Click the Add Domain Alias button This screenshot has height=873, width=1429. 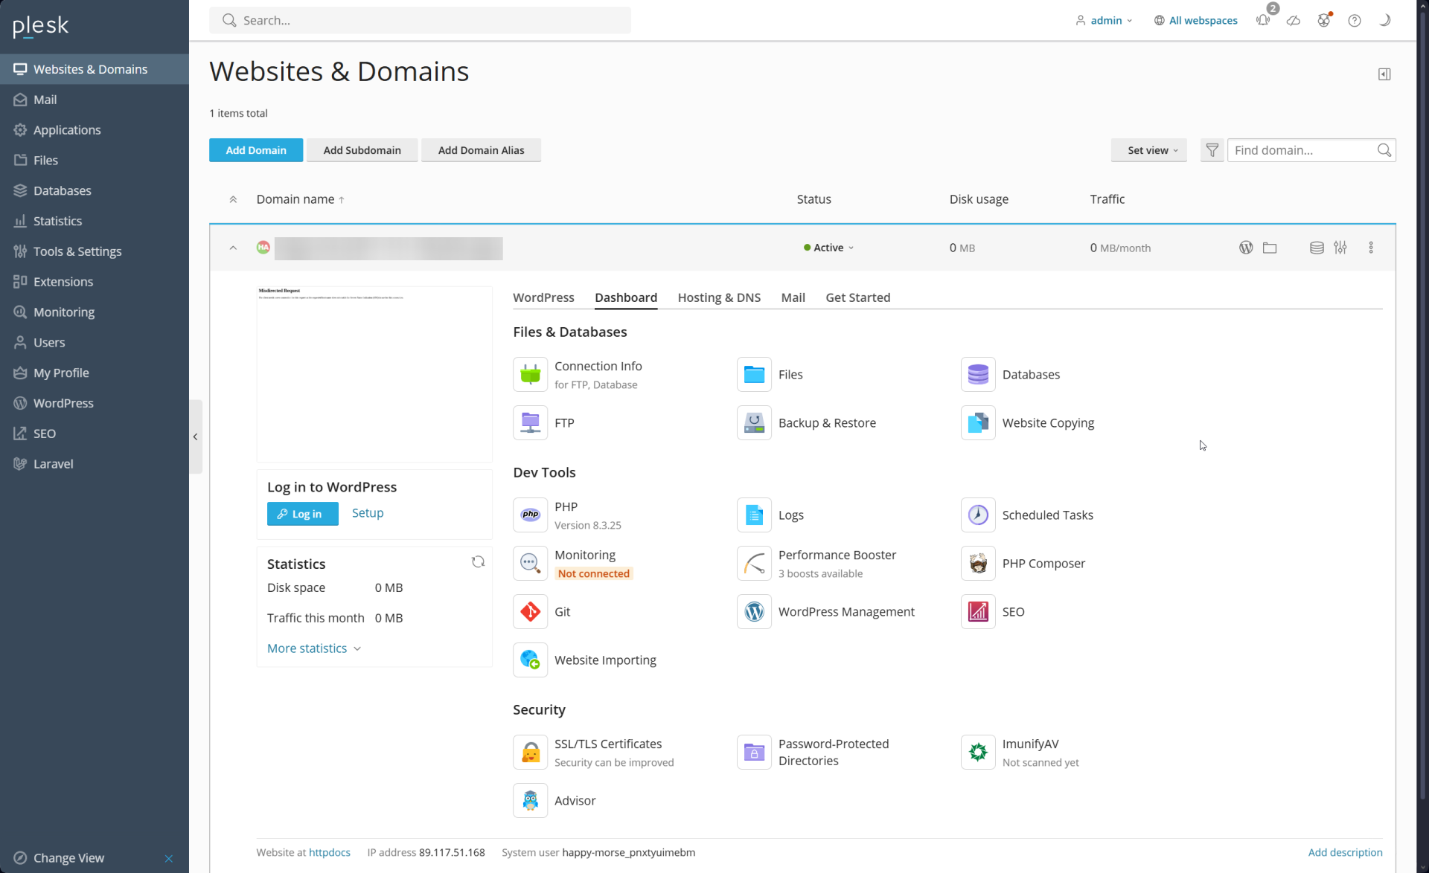click(481, 150)
